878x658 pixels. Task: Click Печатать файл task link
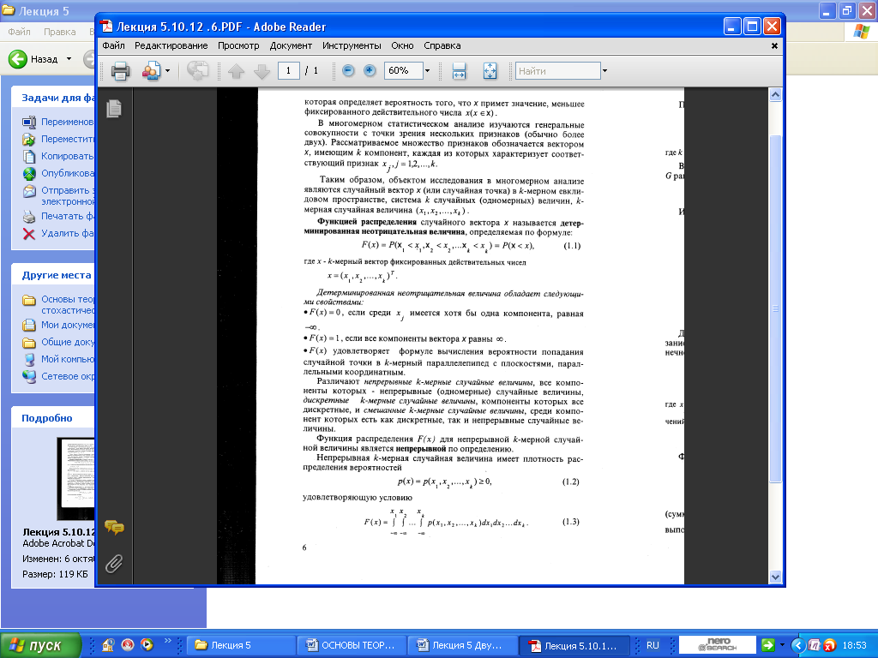58,216
